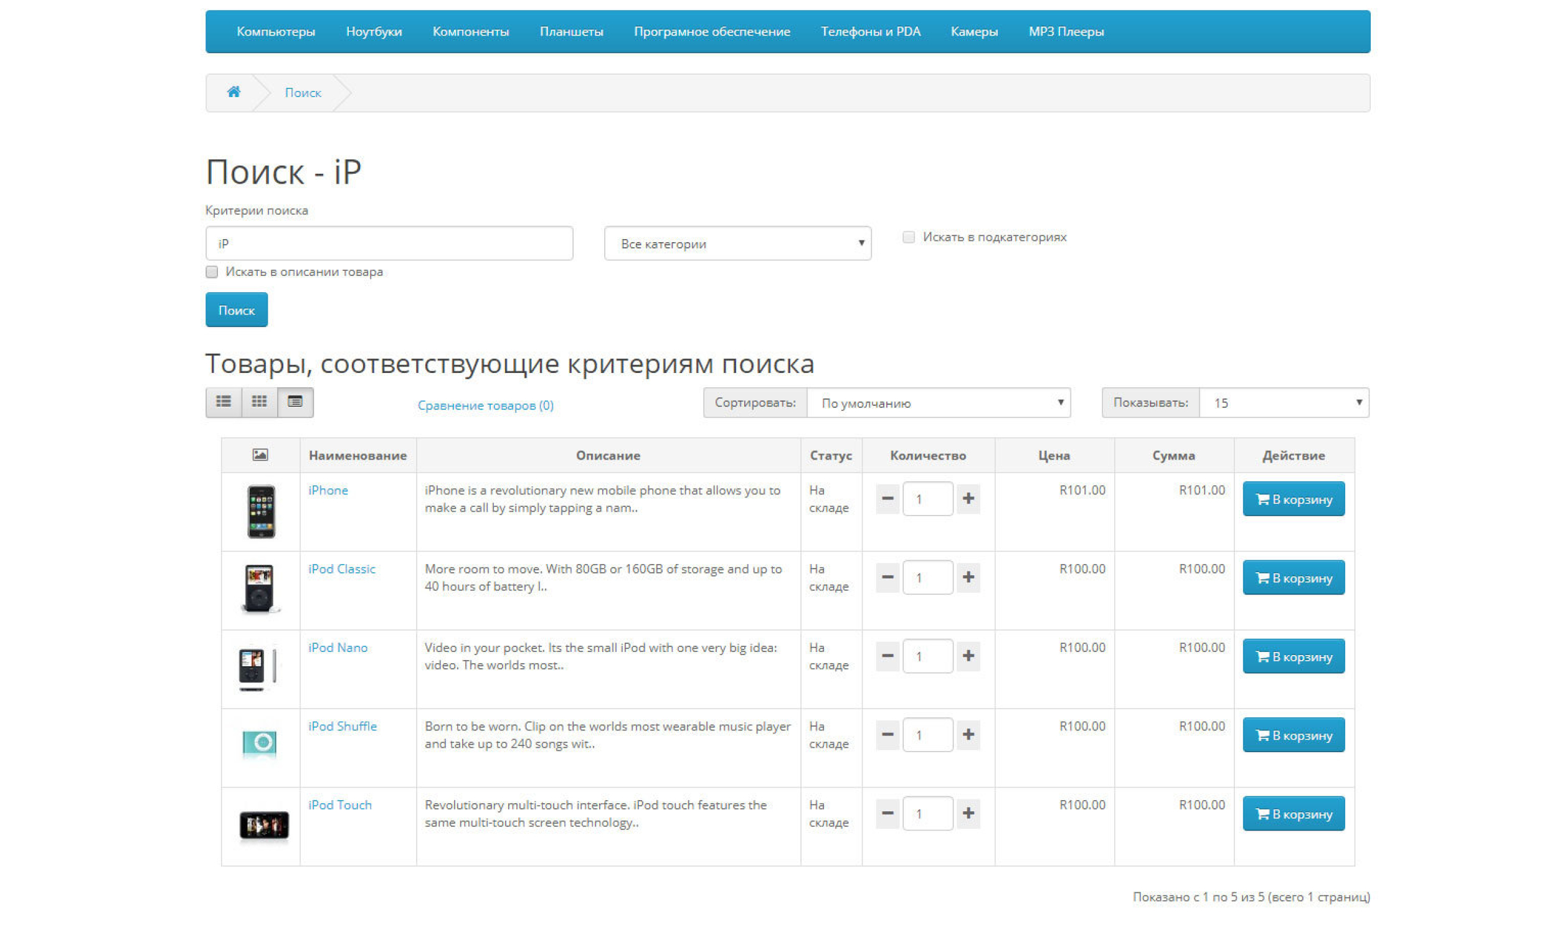The height and width of the screenshot is (934, 1557).
Task: Click the search criteria text field
Action: [x=389, y=243]
